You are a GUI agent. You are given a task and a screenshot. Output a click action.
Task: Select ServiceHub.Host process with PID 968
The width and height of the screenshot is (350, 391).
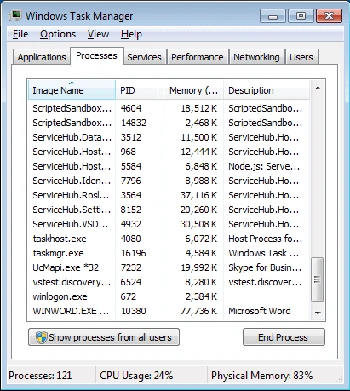tap(168, 152)
